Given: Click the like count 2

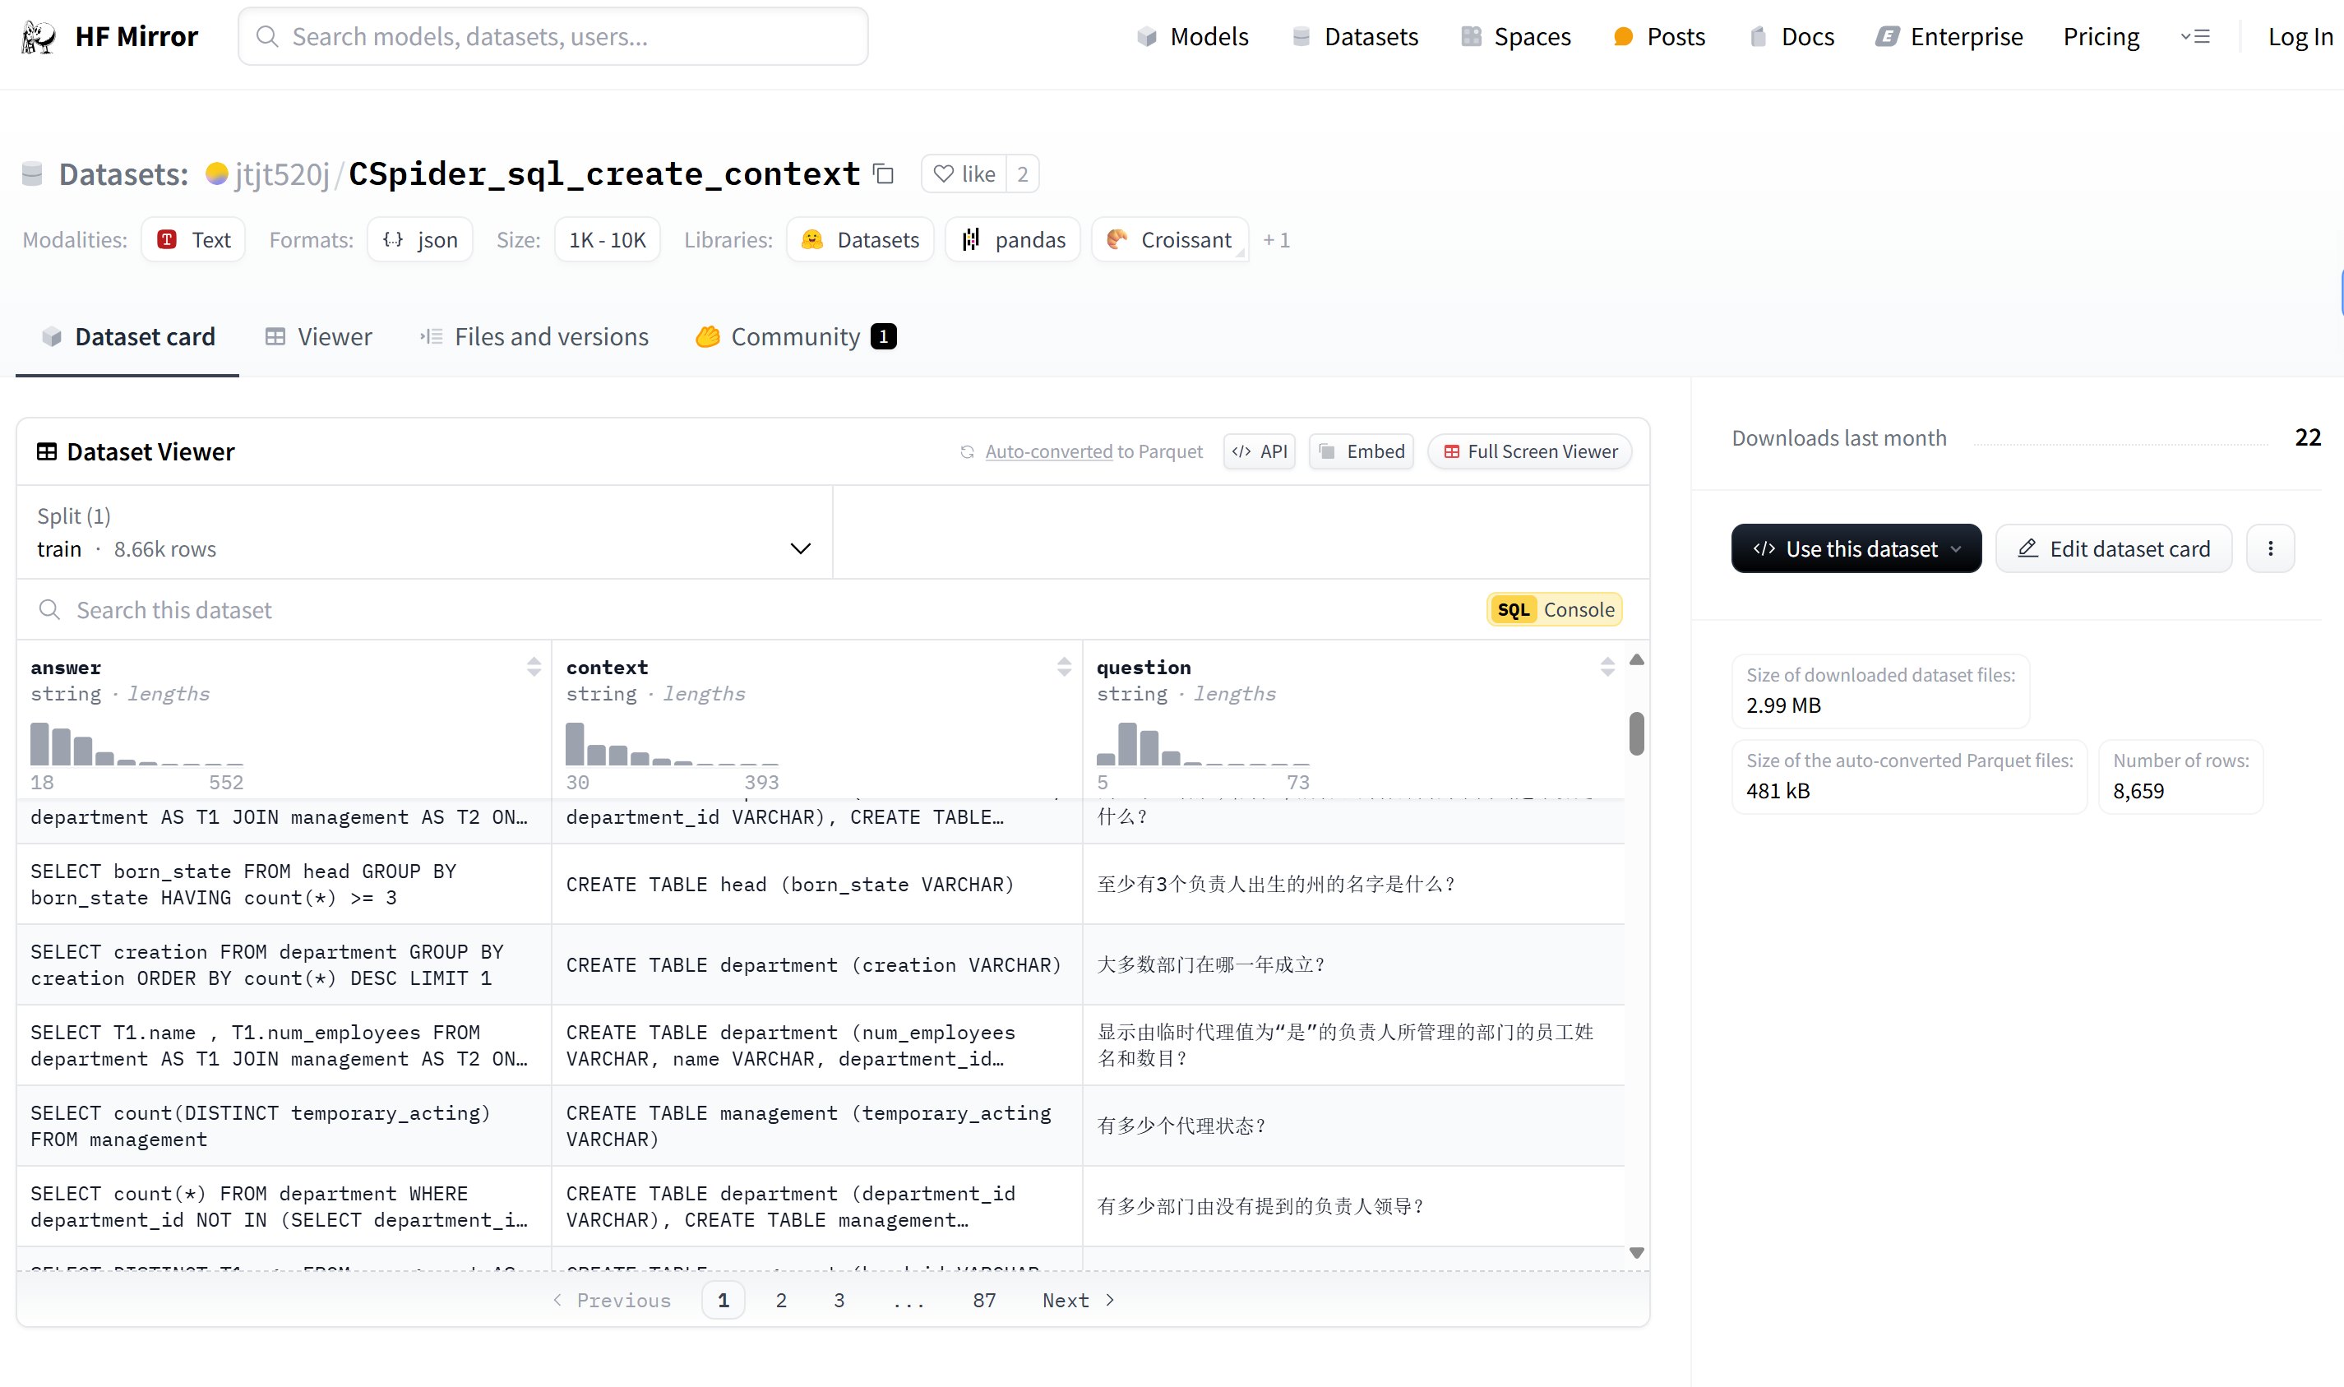Looking at the screenshot, I should [x=1023, y=173].
